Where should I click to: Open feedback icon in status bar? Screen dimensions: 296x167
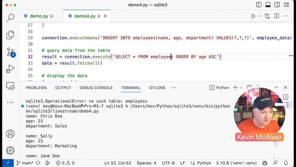coord(276,163)
